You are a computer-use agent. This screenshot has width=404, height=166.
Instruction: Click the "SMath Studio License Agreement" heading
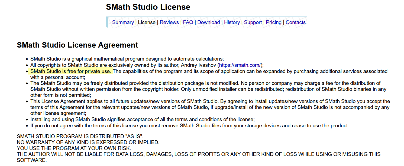pos(77,45)
